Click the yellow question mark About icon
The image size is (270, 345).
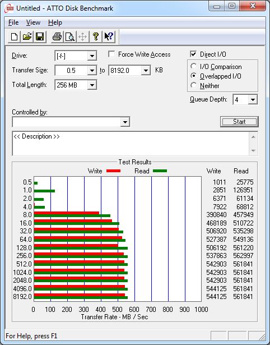pyautogui.click(x=96, y=36)
